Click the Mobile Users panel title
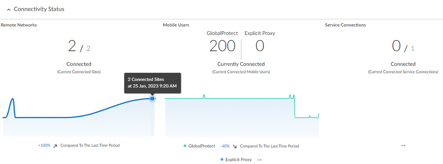This screenshot has height=164, width=443. point(176,25)
